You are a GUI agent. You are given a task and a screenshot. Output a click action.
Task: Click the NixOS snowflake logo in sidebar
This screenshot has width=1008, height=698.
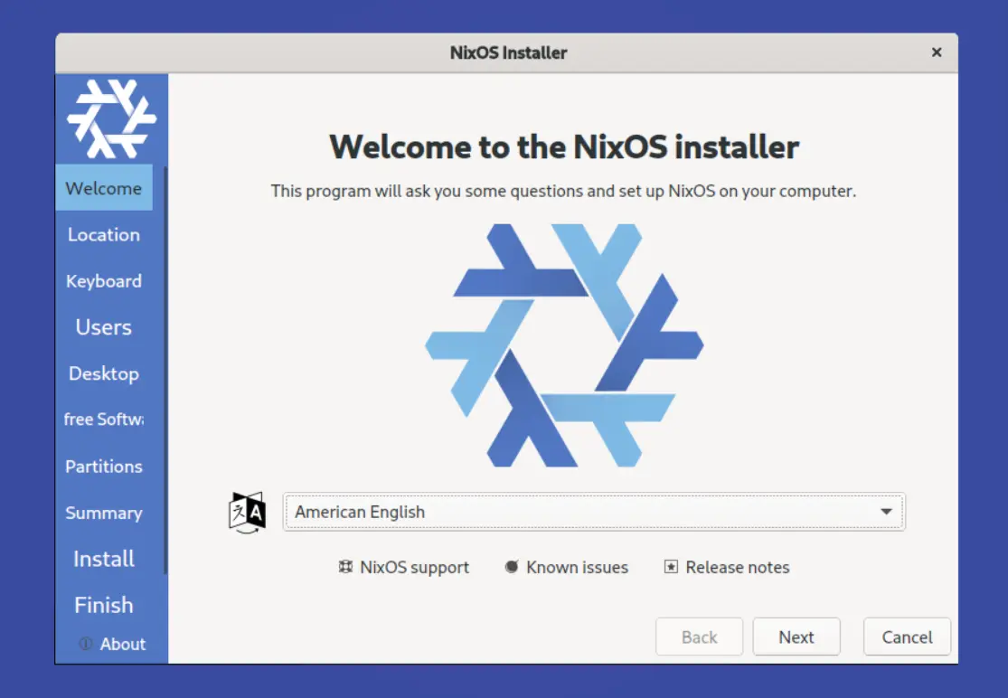click(111, 118)
